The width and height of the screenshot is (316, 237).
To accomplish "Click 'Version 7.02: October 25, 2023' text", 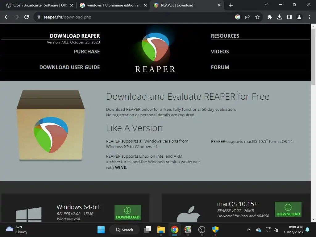I will [x=73, y=42].
